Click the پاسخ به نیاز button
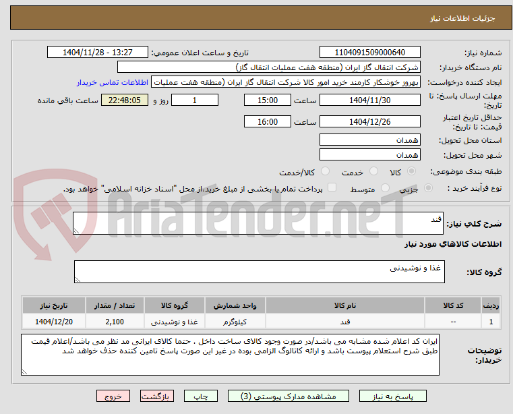 [x=392, y=396]
